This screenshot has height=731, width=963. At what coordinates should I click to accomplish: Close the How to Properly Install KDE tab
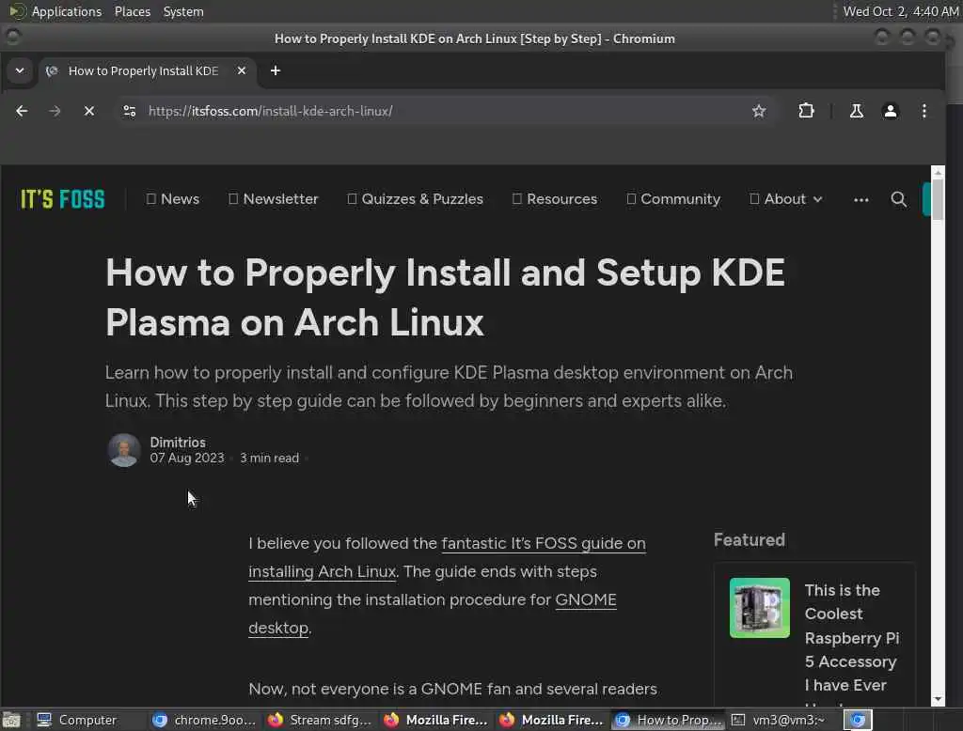(242, 71)
